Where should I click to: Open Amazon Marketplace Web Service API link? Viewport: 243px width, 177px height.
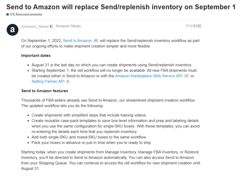click(x=149, y=76)
